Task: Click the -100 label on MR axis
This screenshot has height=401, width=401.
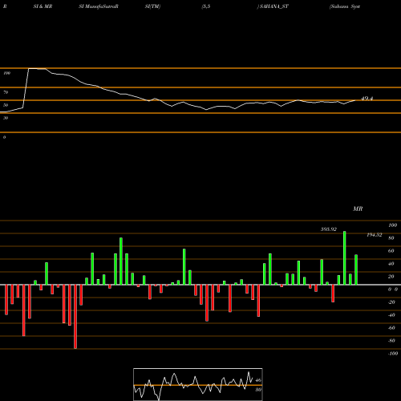Action: click(393, 354)
